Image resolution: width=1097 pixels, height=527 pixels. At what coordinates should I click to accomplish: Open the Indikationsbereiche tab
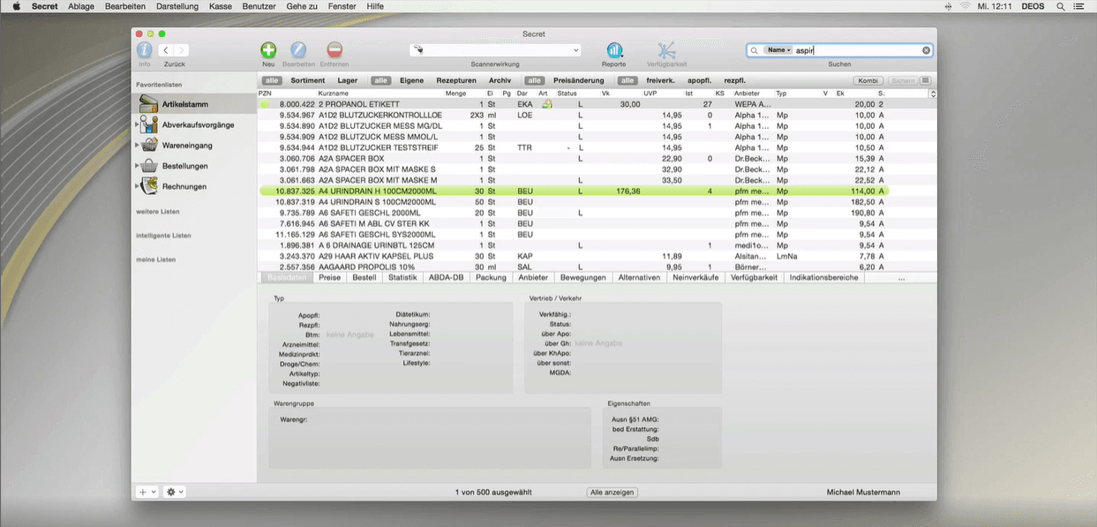pyautogui.click(x=823, y=277)
